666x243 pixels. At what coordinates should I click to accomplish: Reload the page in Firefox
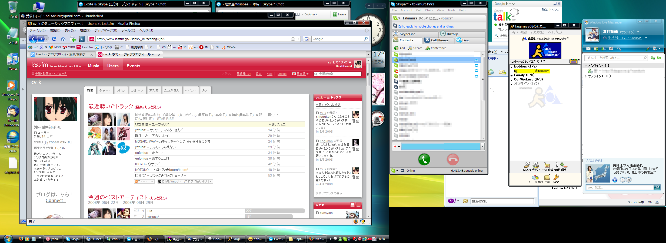(54, 39)
